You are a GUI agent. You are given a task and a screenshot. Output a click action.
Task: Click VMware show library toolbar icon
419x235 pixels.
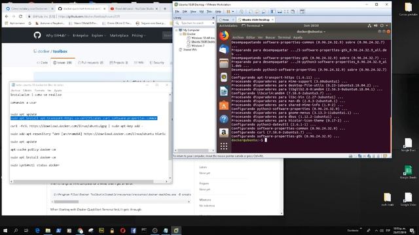click(x=273, y=12)
